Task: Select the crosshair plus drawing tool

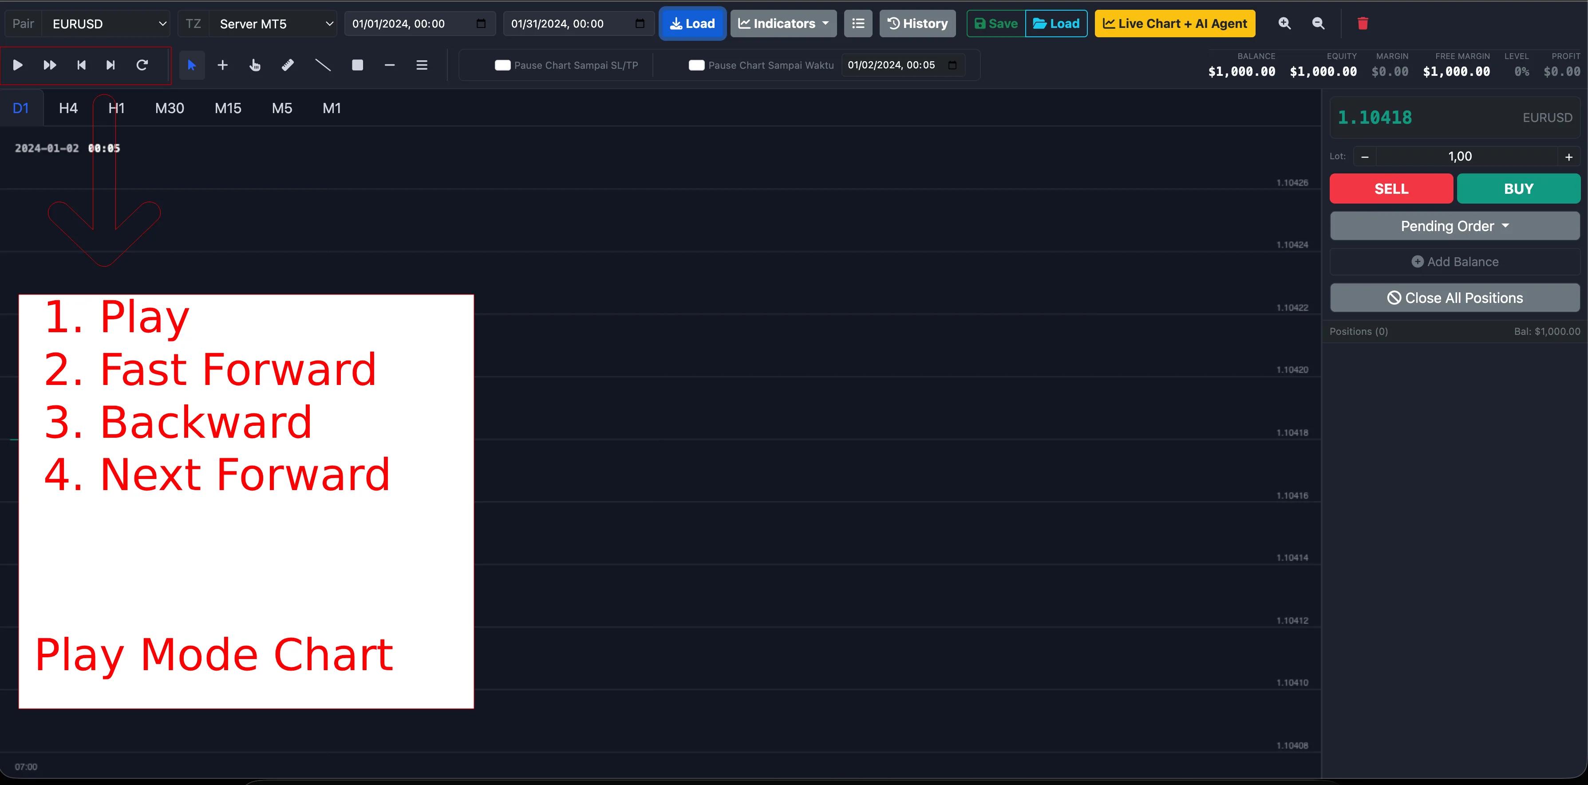Action: tap(222, 65)
